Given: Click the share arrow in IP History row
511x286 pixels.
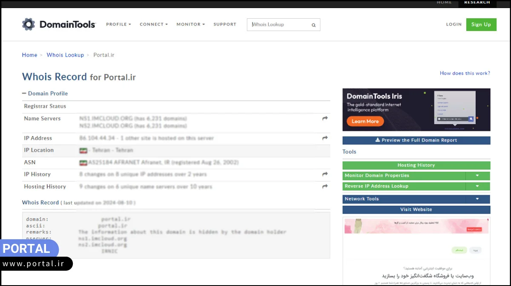Looking at the screenshot, I should click(325, 174).
